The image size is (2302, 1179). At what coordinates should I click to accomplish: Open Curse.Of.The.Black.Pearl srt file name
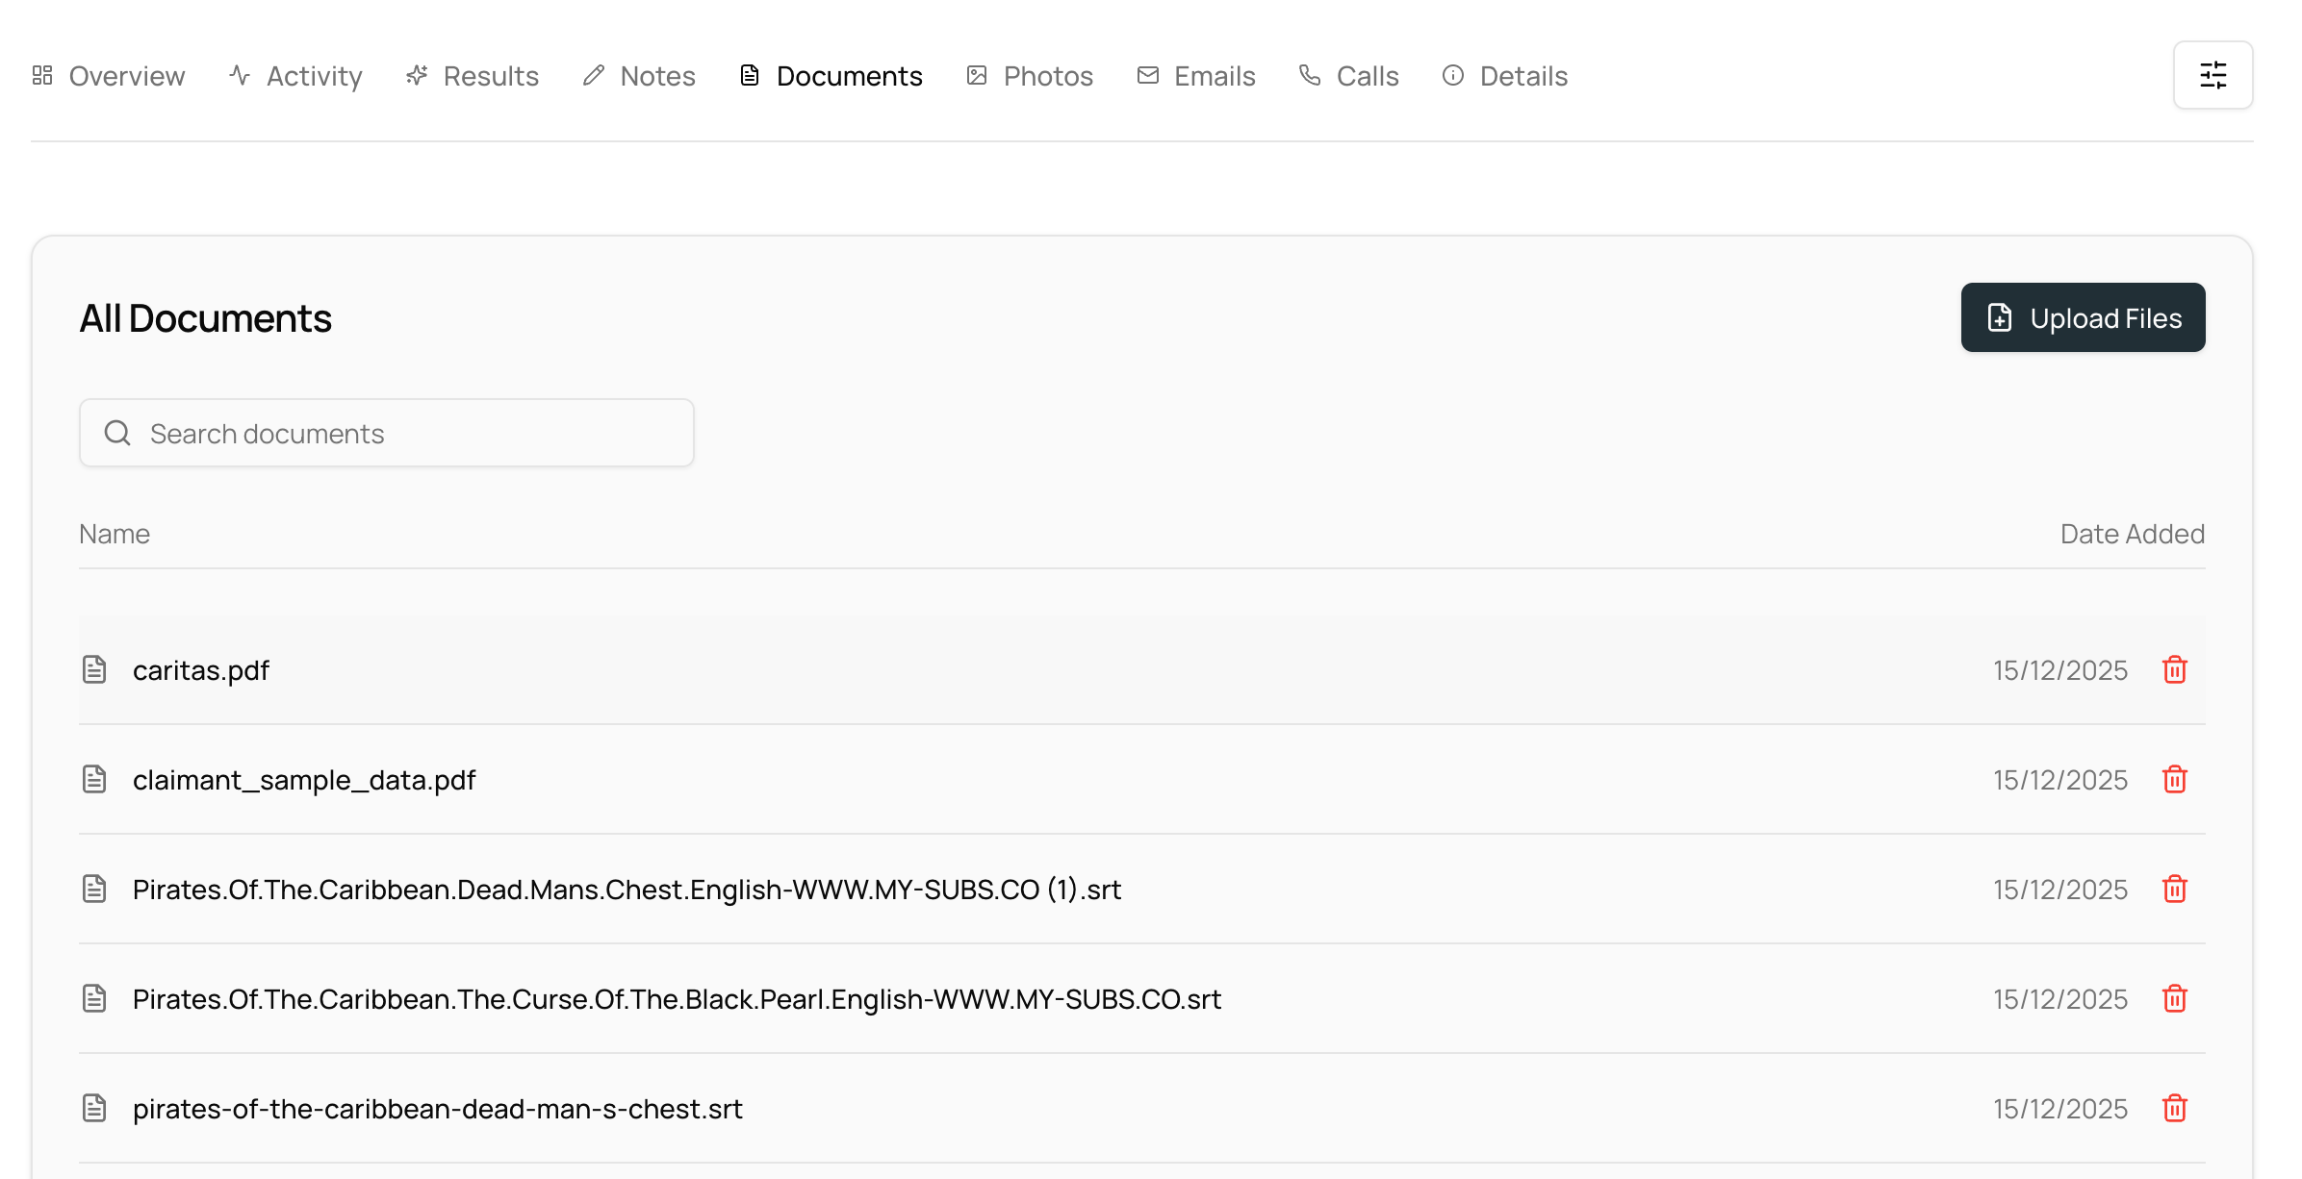[678, 999]
